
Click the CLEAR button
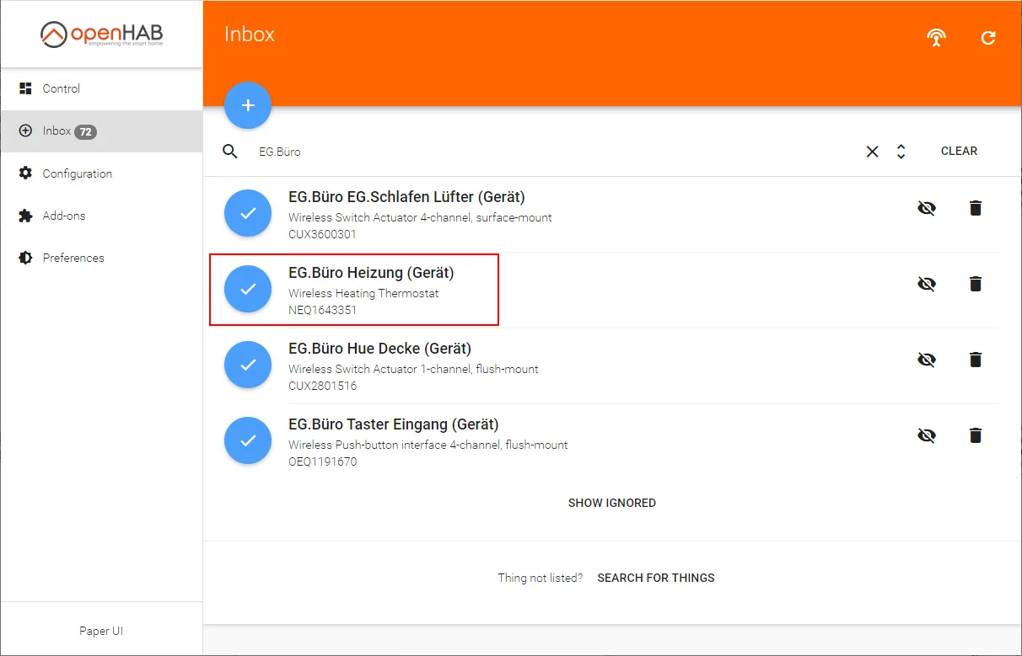(x=959, y=151)
